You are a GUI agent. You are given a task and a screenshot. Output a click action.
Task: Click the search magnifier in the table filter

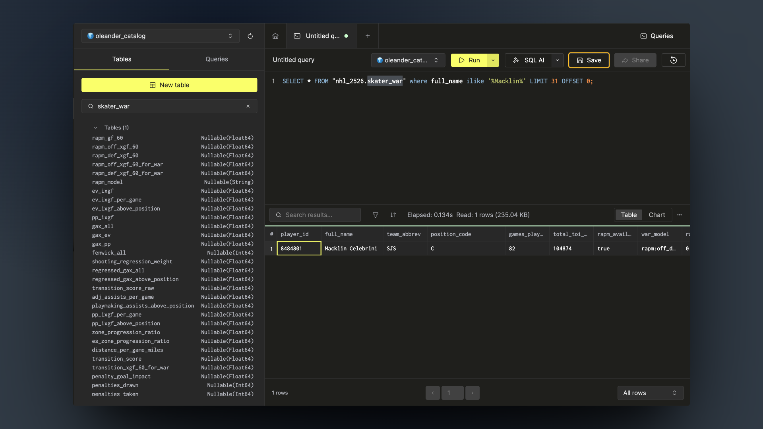pyautogui.click(x=91, y=106)
